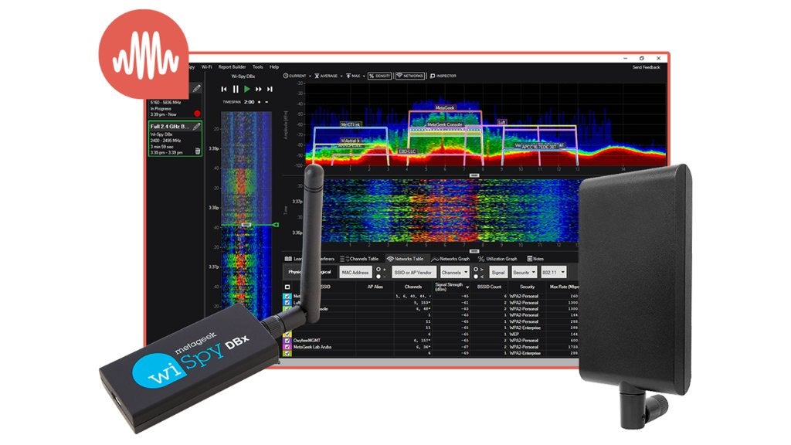
Task: Switch to the Networks Graph tab
Action: 450,259
